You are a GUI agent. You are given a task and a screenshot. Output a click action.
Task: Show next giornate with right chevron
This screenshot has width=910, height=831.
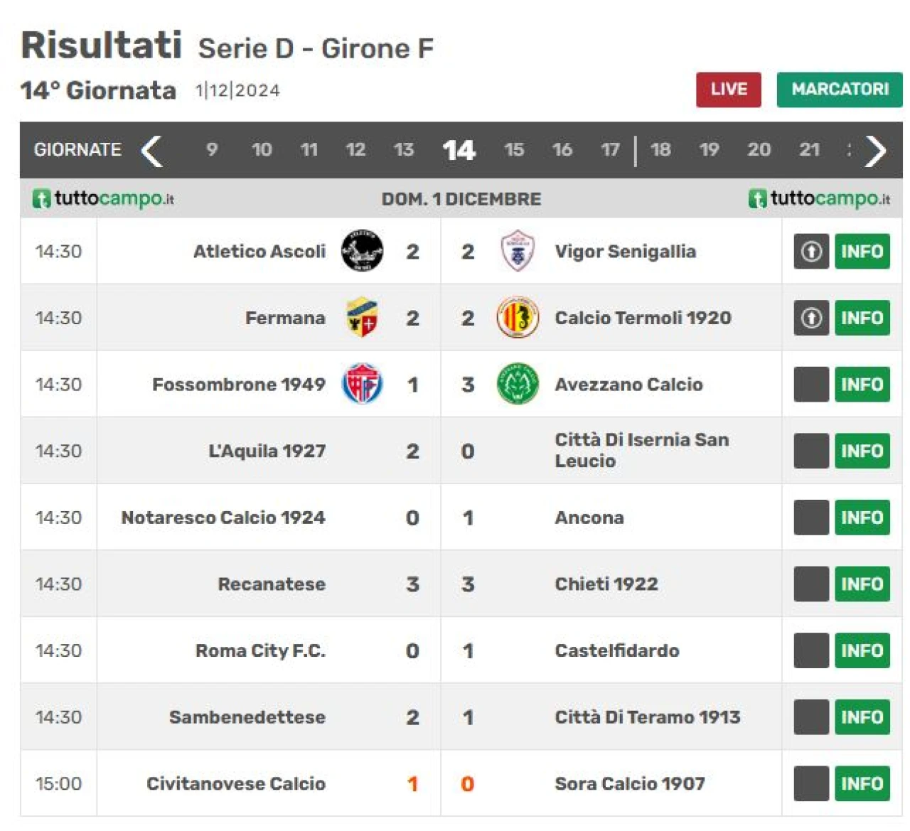click(875, 151)
